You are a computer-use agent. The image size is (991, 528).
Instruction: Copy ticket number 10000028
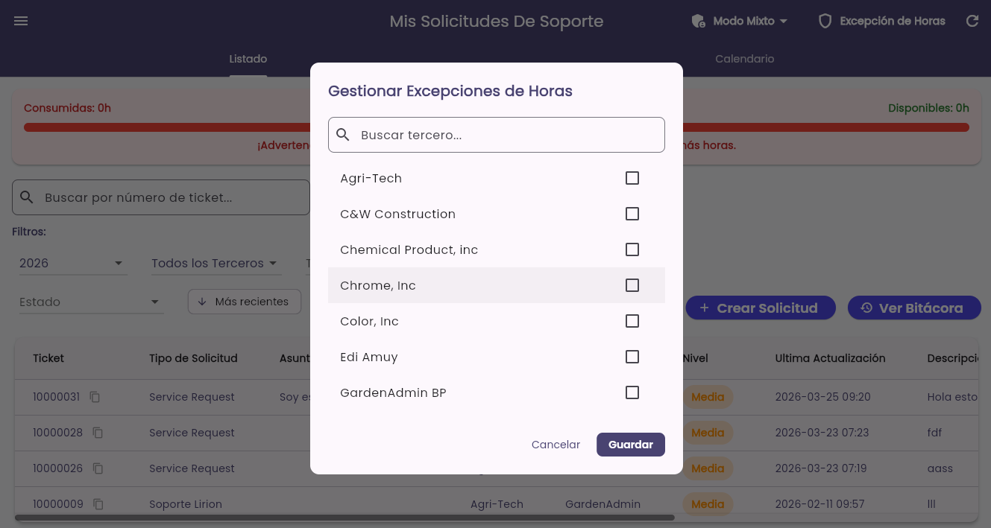[98, 433]
